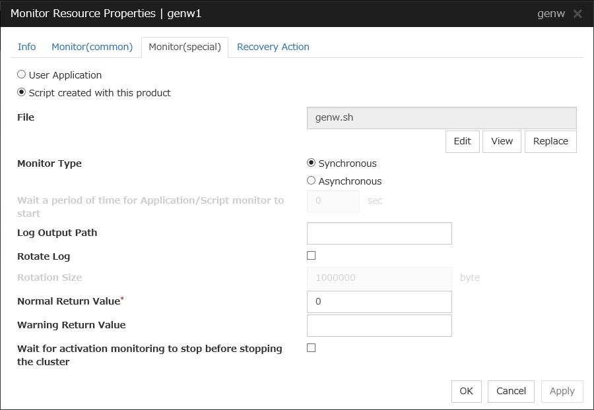Choose Script created with this product
The image size is (594, 410).
pos(22,93)
